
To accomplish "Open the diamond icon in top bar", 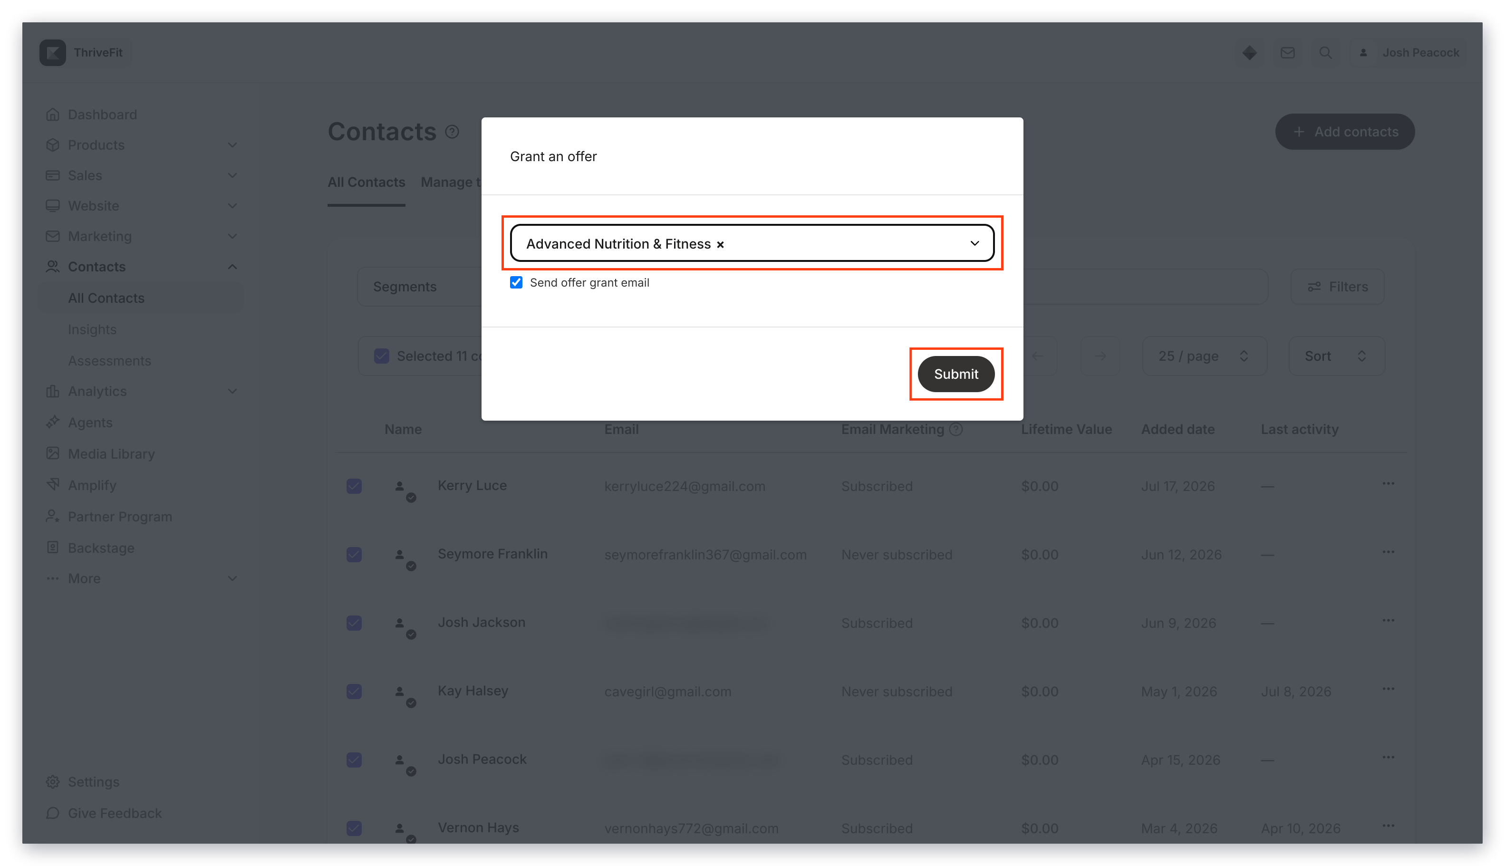I will pyautogui.click(x=1249, y=52).
